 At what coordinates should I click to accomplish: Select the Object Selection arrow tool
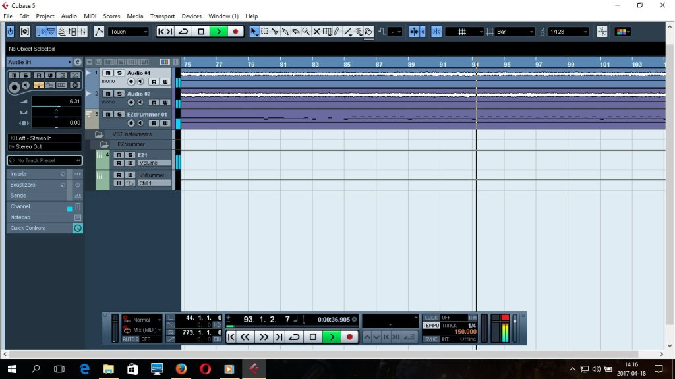coord(254,32)
